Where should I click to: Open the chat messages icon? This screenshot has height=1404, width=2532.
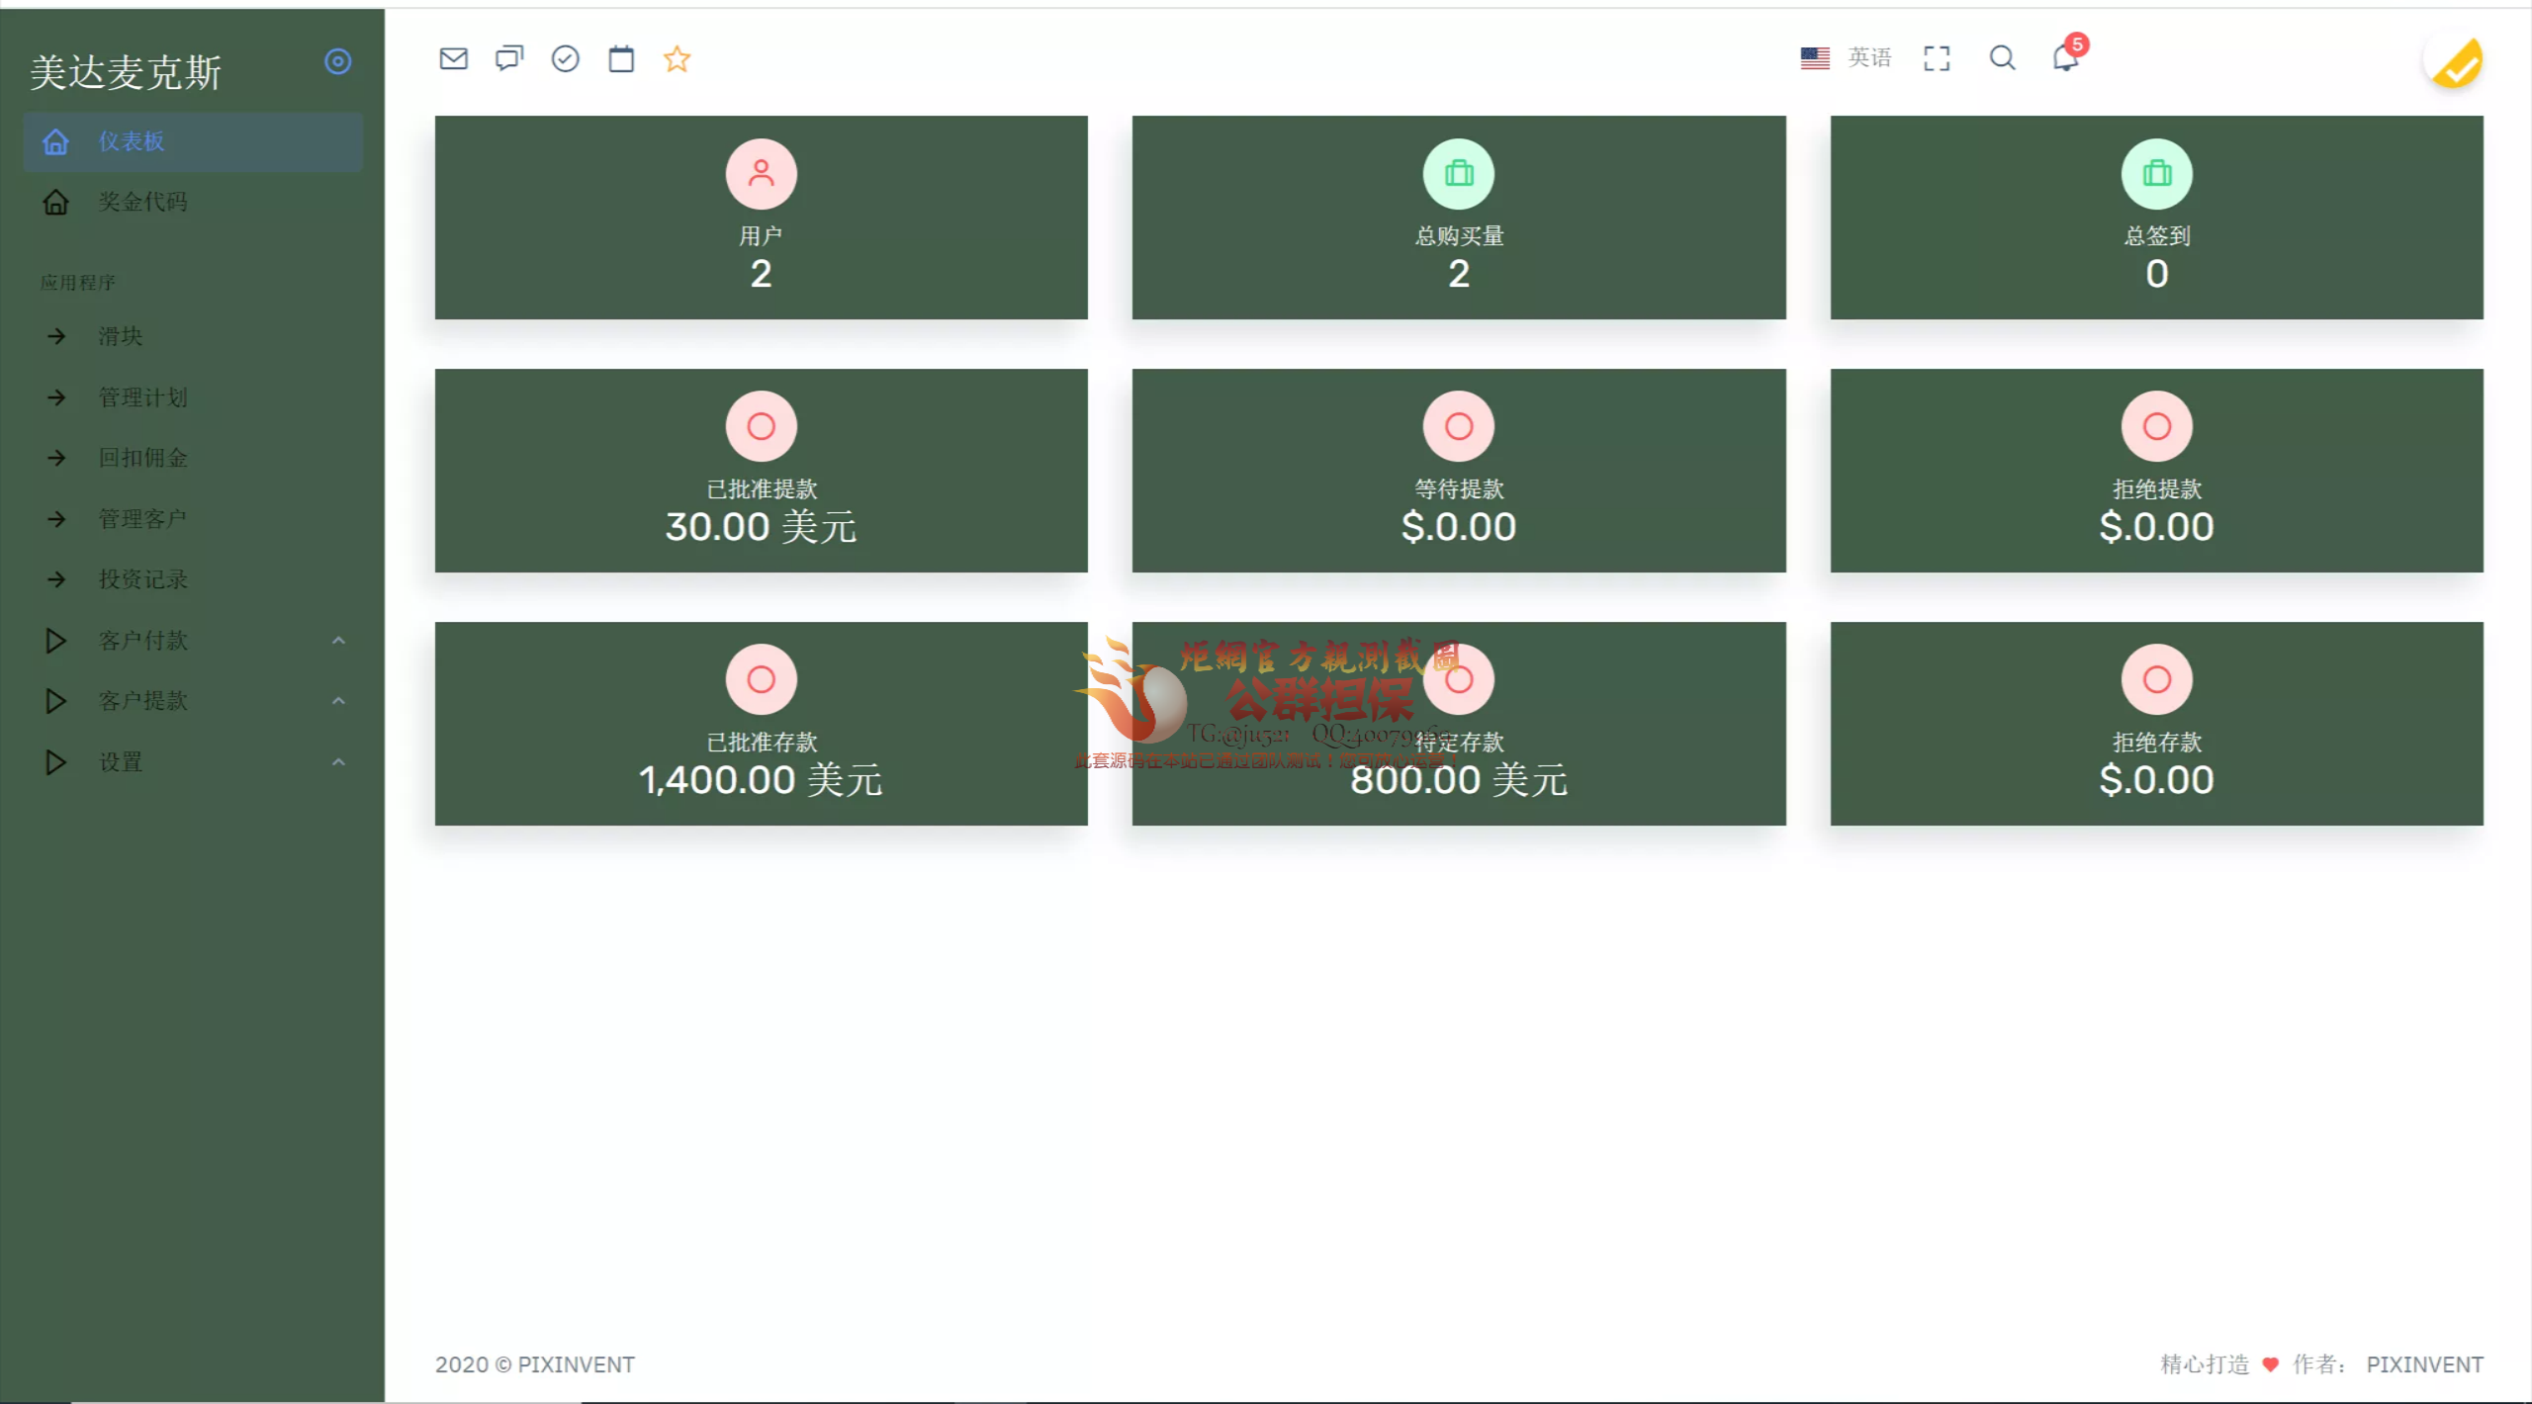pyautogui.click(x=508, y=59)
